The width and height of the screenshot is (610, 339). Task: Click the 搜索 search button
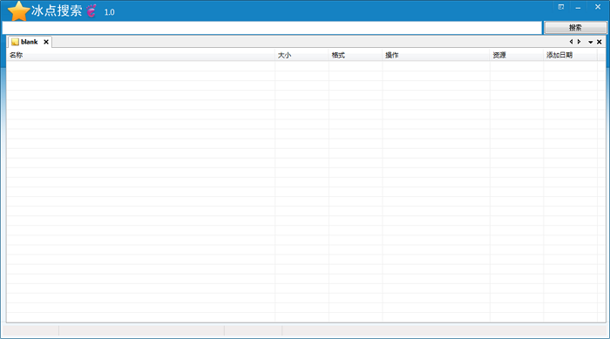(x=575, y=28)
